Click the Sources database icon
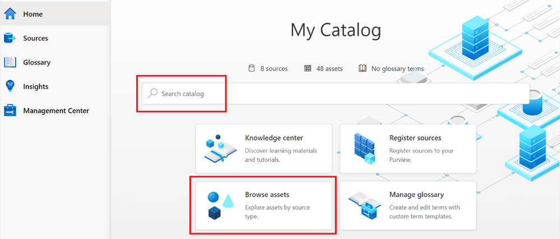 pos(10,38)
